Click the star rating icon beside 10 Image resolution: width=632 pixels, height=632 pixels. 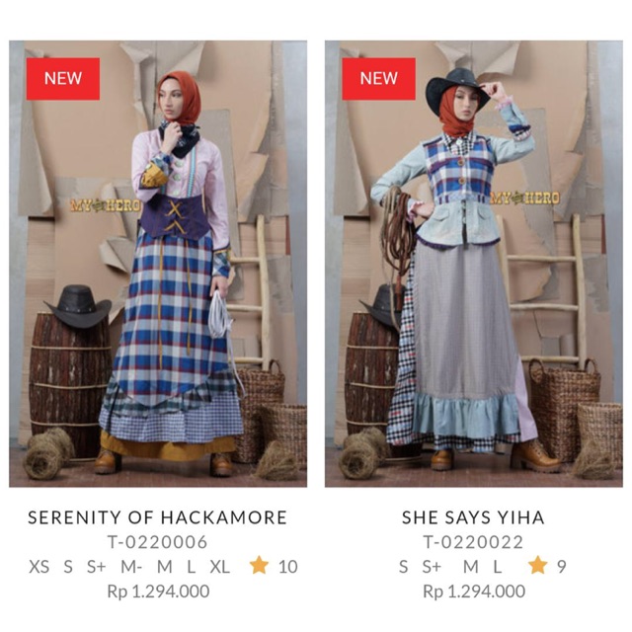pos(259,565)
